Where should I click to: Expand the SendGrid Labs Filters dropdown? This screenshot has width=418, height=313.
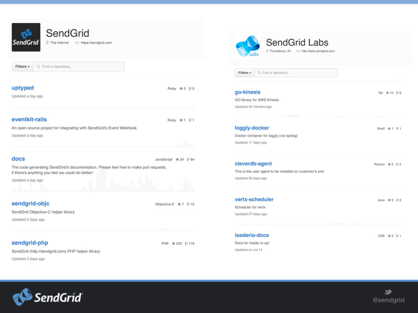pyautogui.click(x=245, y=73)
